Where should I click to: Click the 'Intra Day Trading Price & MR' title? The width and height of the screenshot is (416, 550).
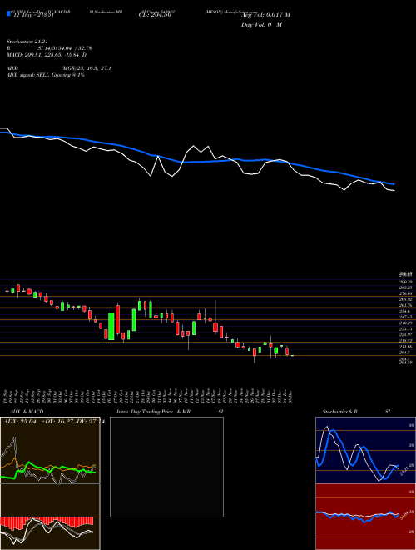(x=153, y=412)
